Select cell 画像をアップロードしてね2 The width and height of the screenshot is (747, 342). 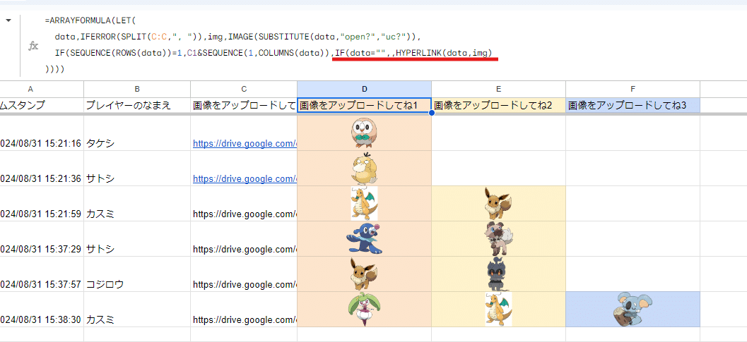pyautogui.click(x=499, y=105)
